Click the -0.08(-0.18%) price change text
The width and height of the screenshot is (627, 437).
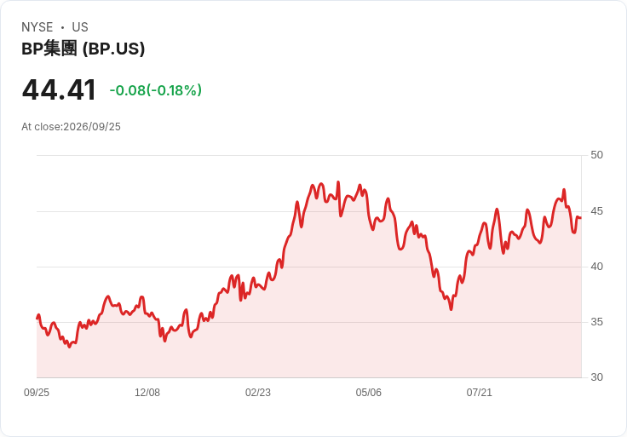tap(156, 90)
